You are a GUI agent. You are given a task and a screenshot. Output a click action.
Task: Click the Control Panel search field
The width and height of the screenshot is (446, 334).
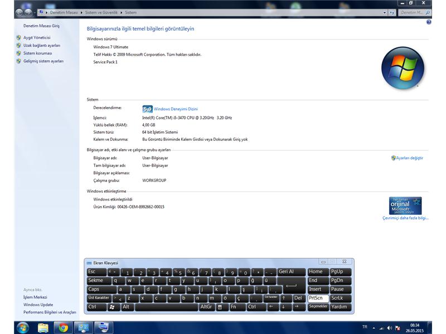click(415, 12)
